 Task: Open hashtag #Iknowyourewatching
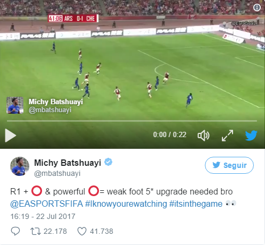click(126, 204)
